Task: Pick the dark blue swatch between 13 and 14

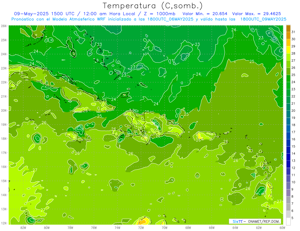Action: tap(288, 157)
